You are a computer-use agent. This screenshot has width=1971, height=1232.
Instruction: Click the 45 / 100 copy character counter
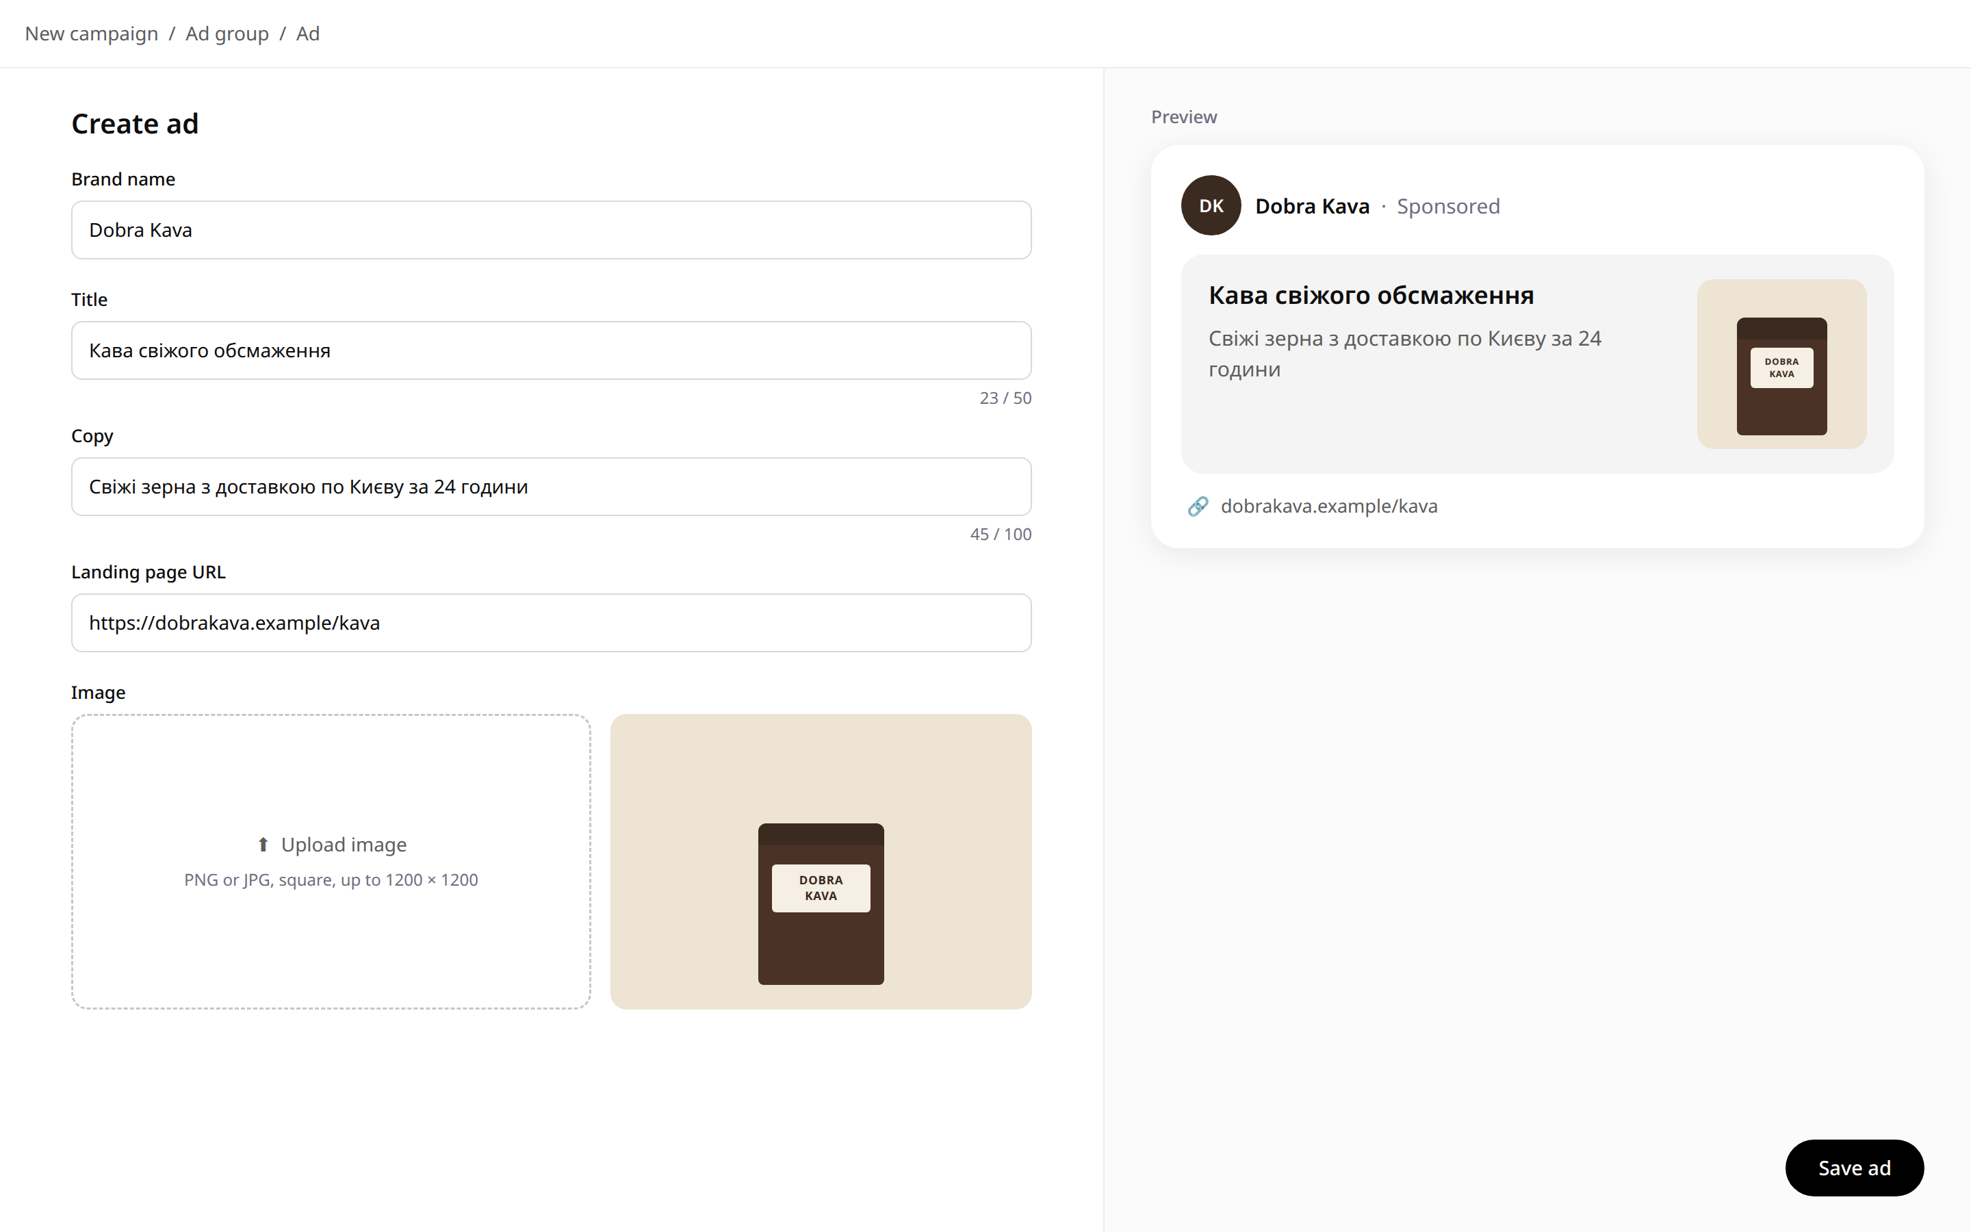tap(1000, 534)
